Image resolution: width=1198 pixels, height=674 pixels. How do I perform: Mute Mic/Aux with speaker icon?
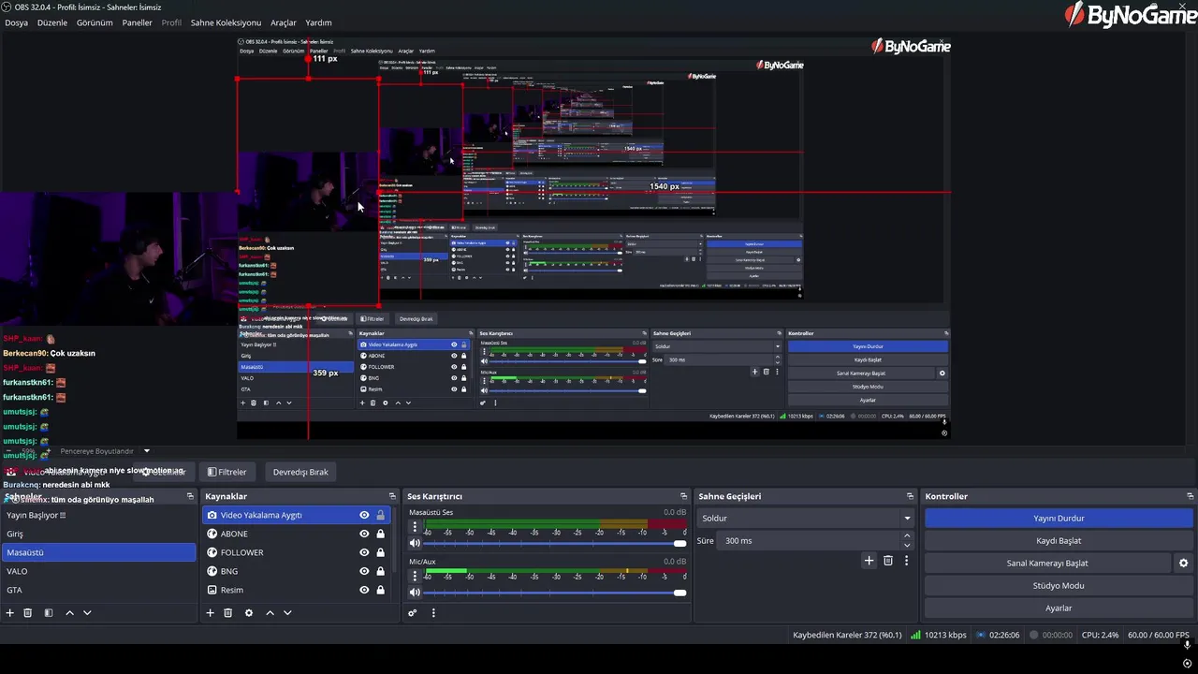(415, 592)
